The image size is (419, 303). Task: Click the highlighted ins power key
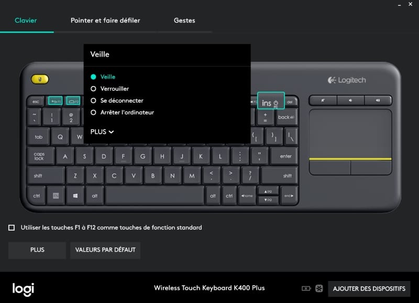click(x=271, y=101)
